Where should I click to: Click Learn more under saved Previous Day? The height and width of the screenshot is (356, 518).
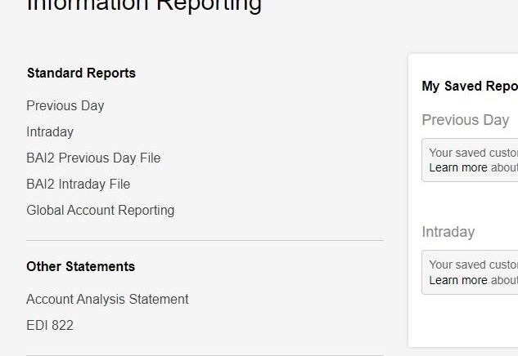(x=458, y=167)
